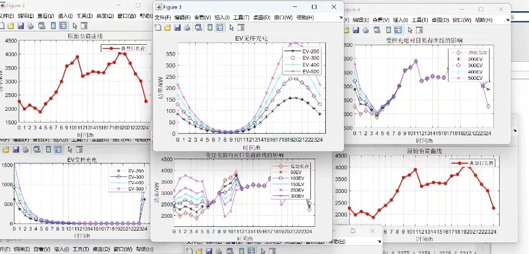This screenshot has height=254, width=529.
Task: Open Property Inspector in EV受控充电 figure toolbar
Action: (x=79, y=149)
